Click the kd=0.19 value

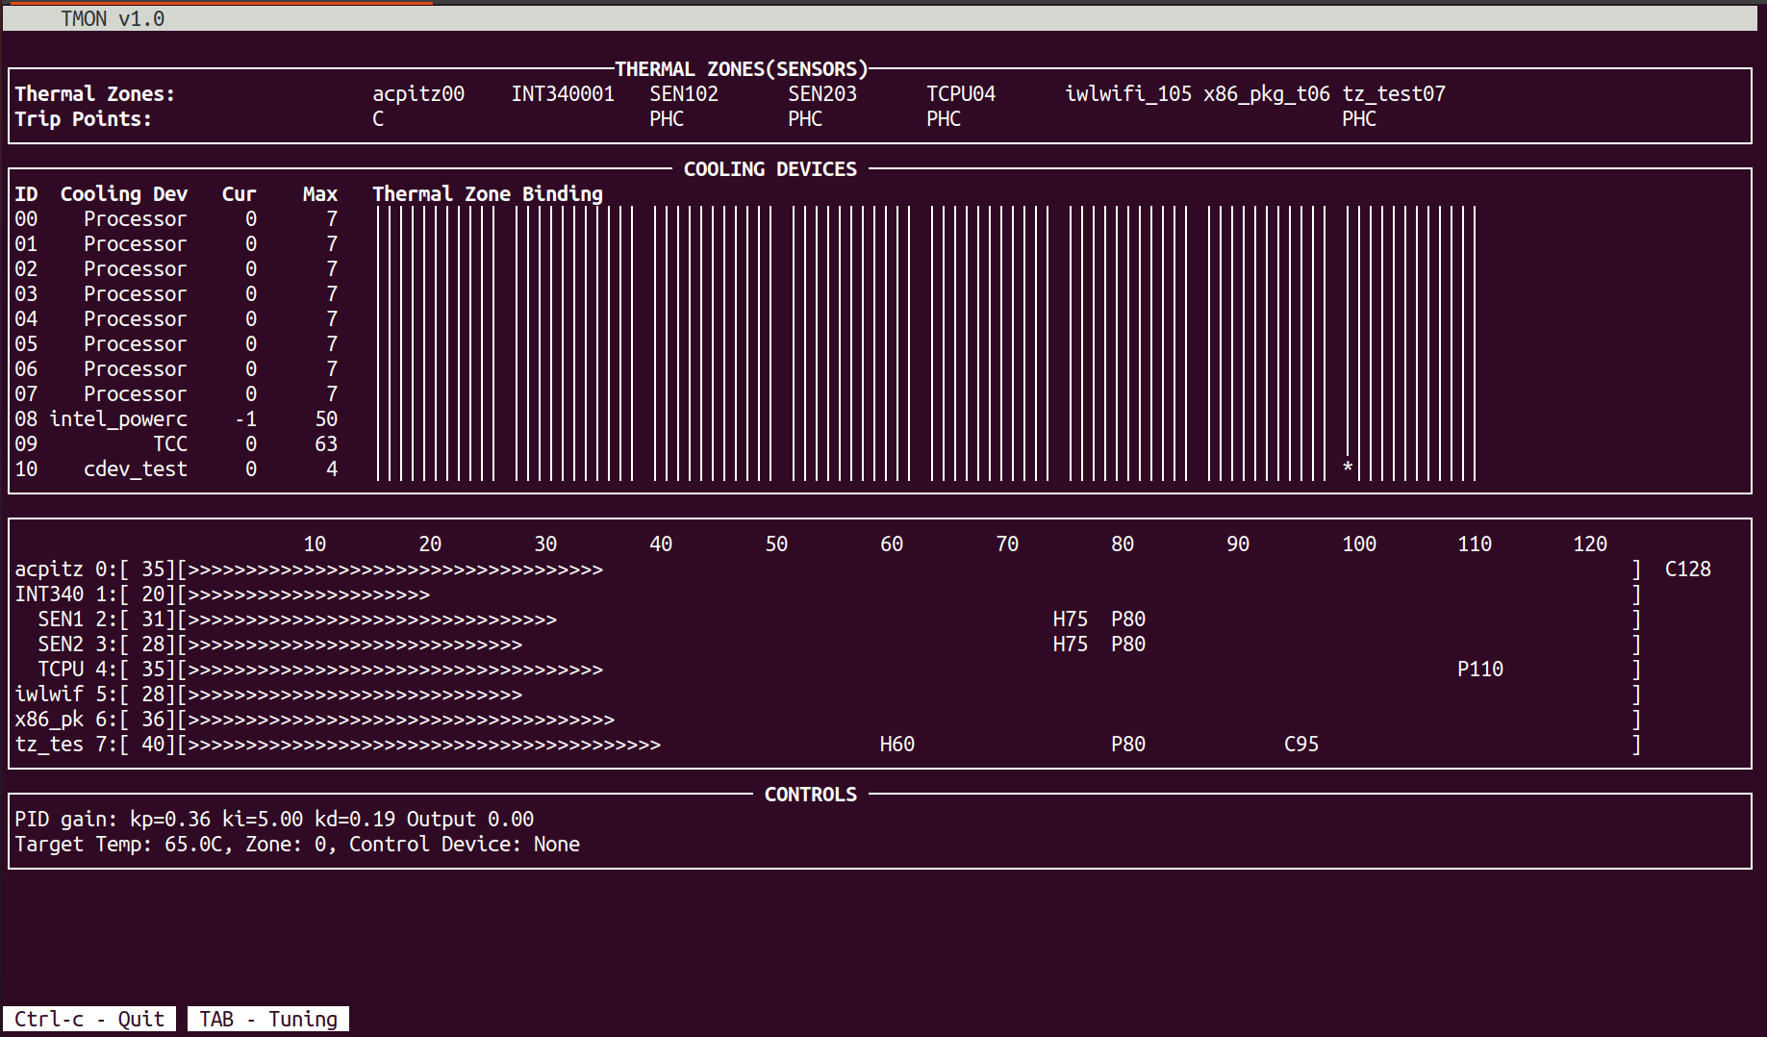tap(355, 820)
